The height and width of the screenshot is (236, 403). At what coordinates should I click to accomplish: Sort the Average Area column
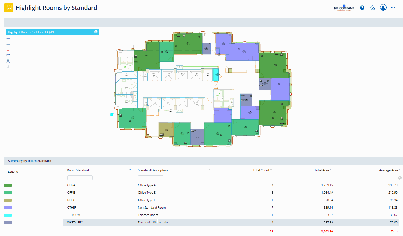click(x=400, y=170)
